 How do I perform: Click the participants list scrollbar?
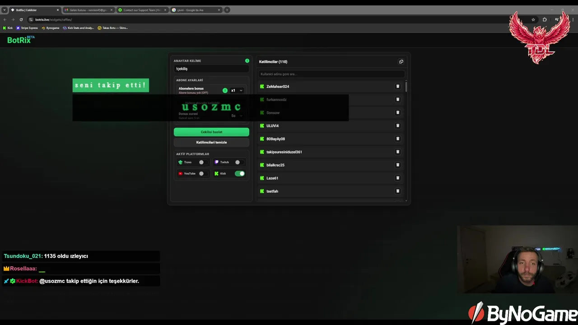406,87
